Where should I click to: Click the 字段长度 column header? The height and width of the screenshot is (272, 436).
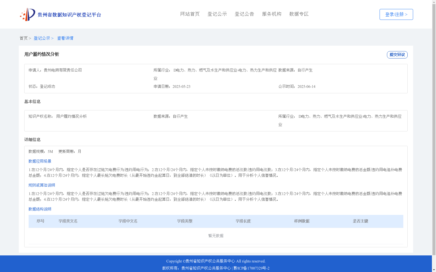pyautogui.click(x=243, y=221)
